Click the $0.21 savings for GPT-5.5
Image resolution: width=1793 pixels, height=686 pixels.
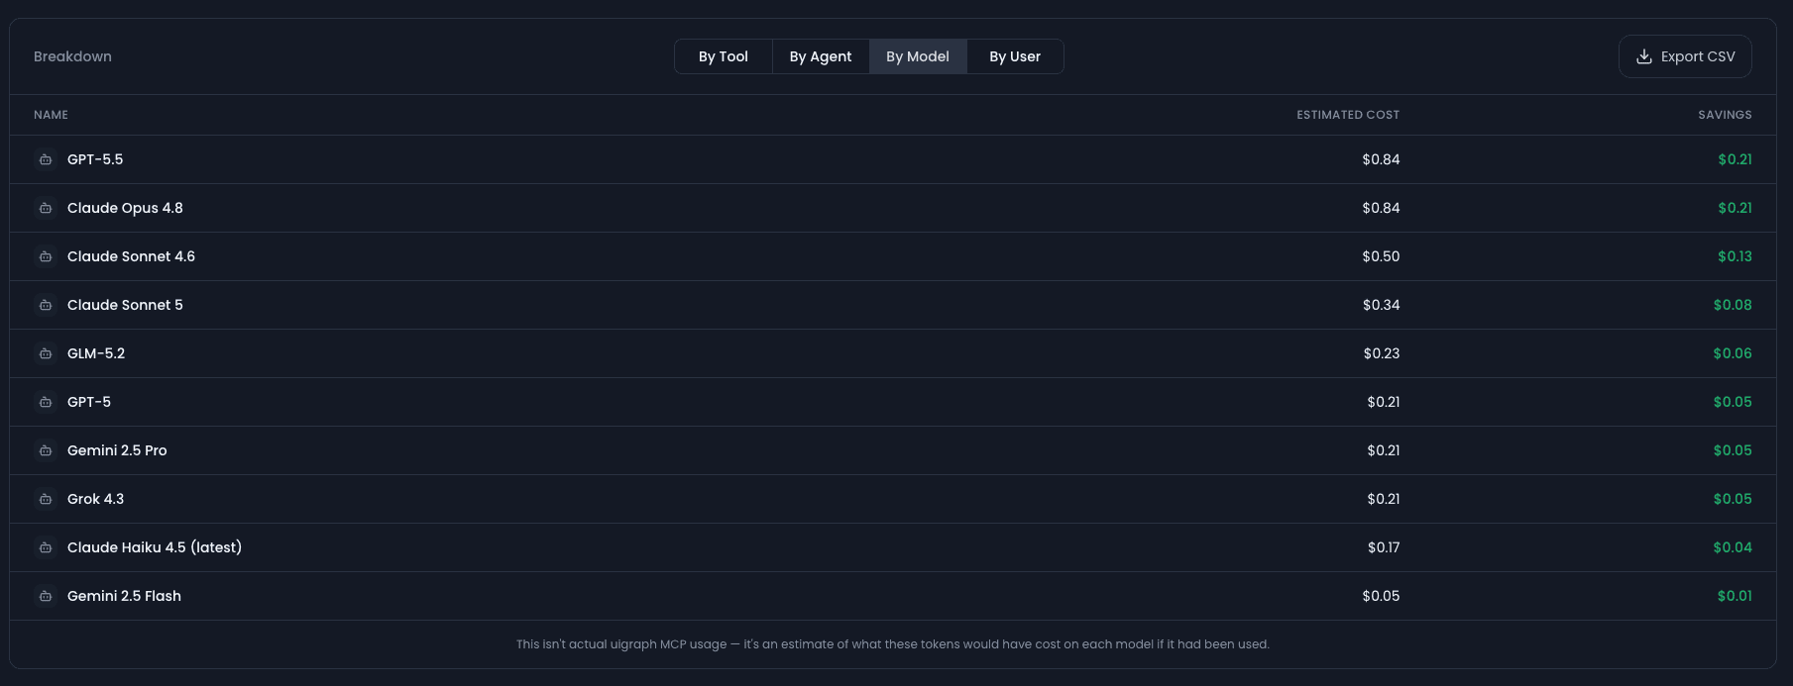click(1735, 159)
